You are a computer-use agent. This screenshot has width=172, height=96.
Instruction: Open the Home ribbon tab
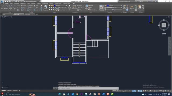coord(6,3)
